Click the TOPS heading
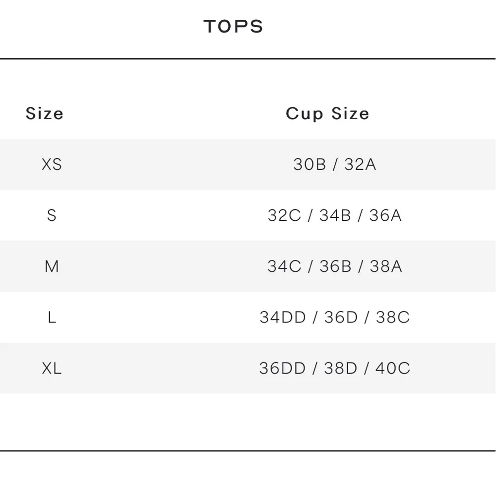The width and height of the screenshot is (496, 496). (233, 27)
